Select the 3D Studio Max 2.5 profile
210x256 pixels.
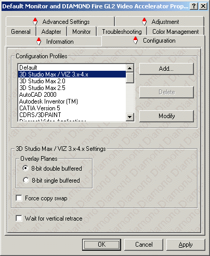[x=72, y=88]
